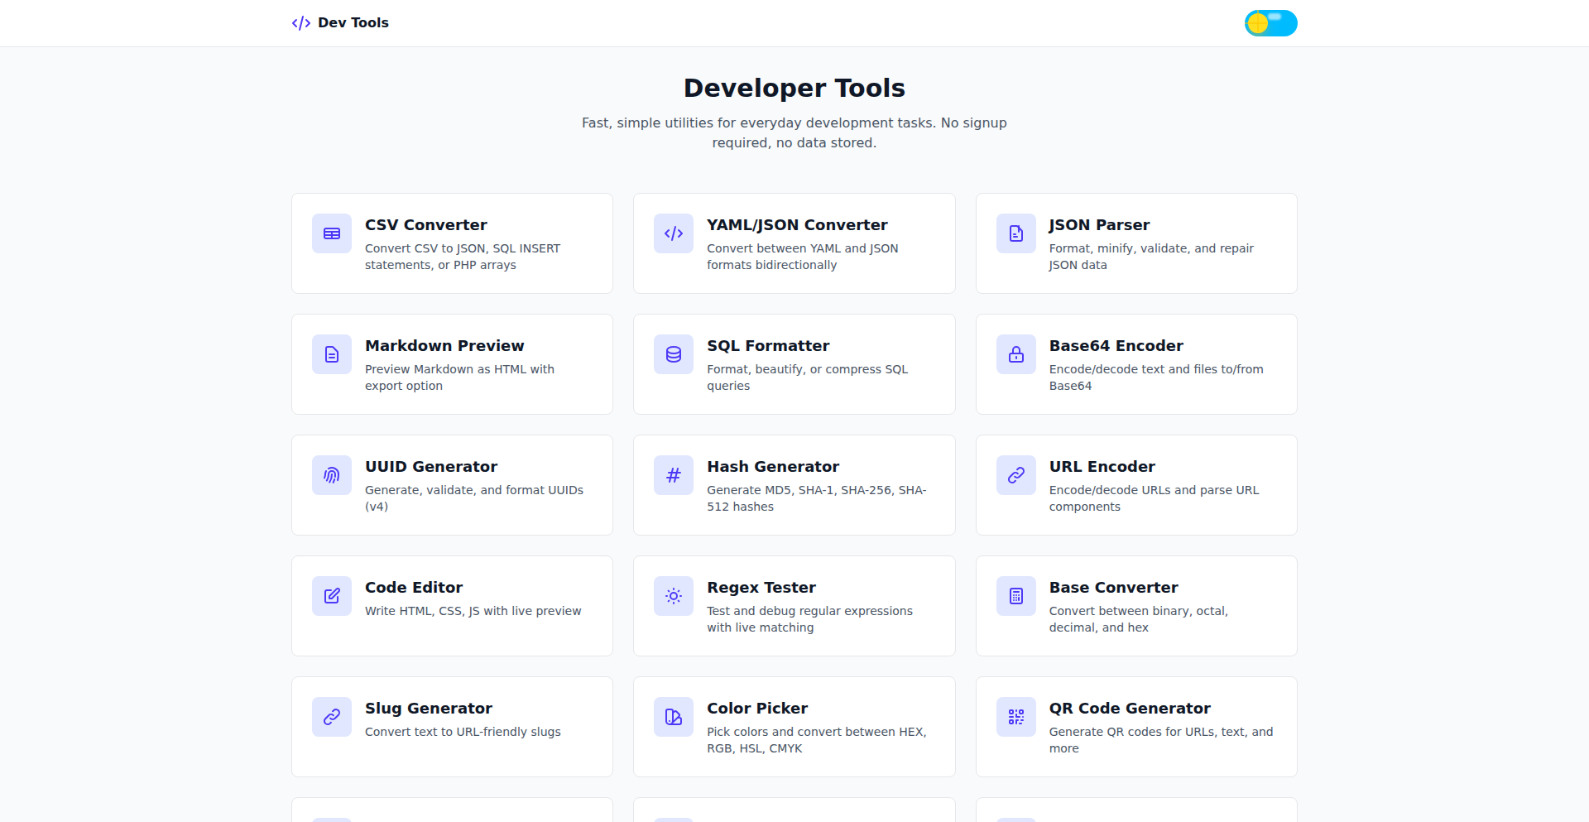Screen dimensions: 1589x822
Task: Click the UUID Generator fingerprint icon
Action: pos(332,475)
